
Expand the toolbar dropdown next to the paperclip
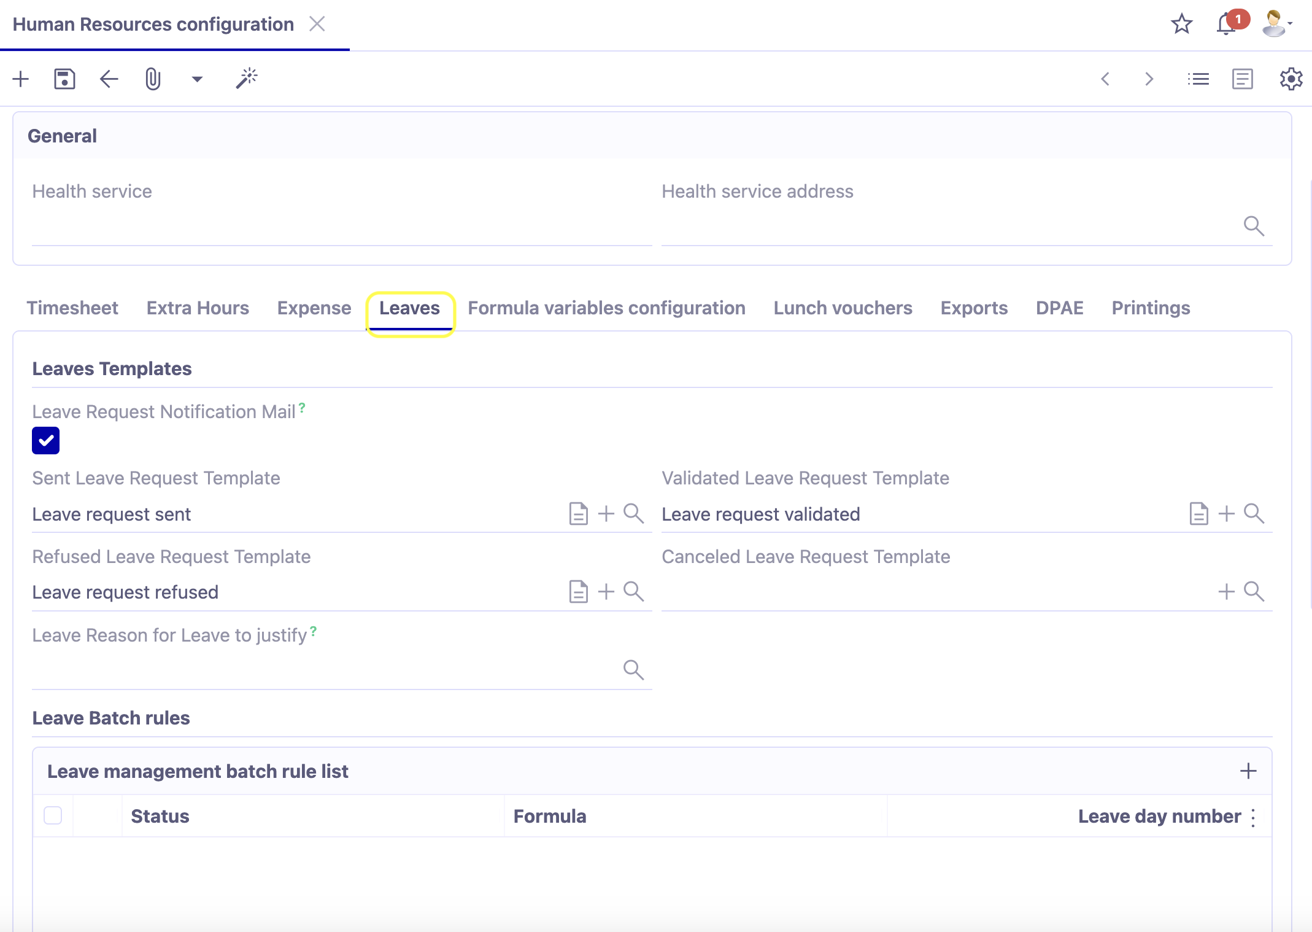point(197,79)
